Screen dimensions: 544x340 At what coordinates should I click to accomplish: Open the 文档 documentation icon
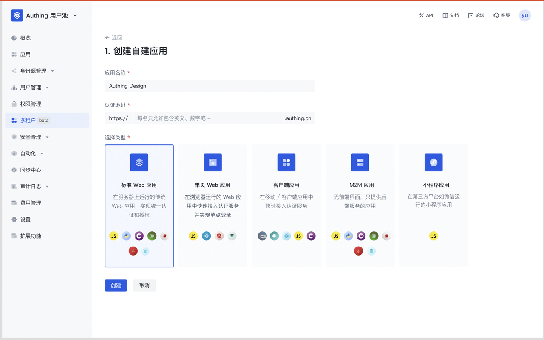coord(445,15)
